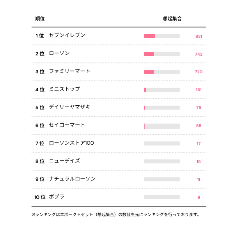The image size is (234, 234).
Task: Click the 想起集合 column header
Action: [172, 19]
